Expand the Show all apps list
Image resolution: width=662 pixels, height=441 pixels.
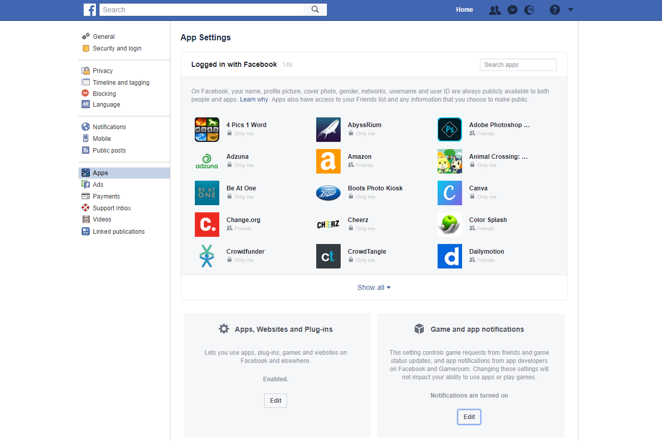coord(374,287)
